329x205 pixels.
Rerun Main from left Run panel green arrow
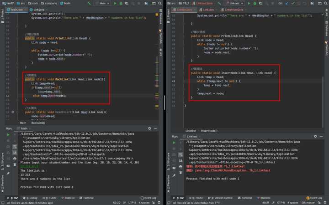(x=8, y=134)
